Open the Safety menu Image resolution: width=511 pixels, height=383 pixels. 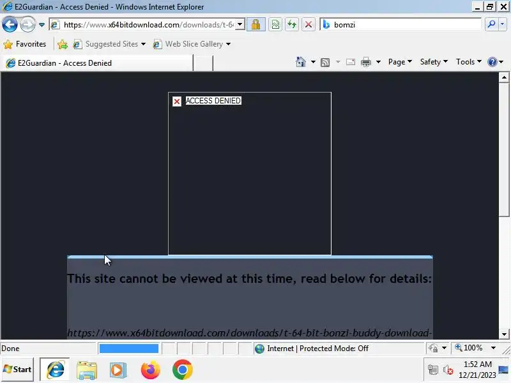pos(434,62)
